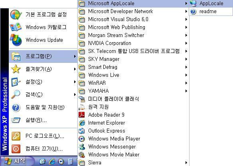Click the 원격 지원 icon
233x166 pixels.
[x=82, y=107]
